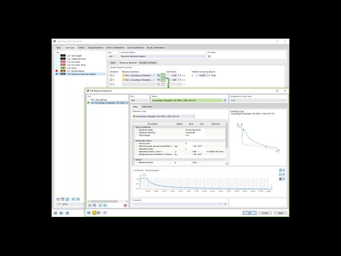This screenshot has width=341, height=256.
Task: Collapse Factors group
Action: pos(133,160)
